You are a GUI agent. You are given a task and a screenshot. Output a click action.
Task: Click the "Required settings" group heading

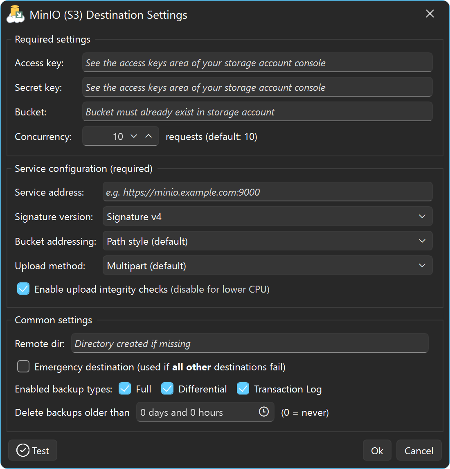tap(53, 39)
